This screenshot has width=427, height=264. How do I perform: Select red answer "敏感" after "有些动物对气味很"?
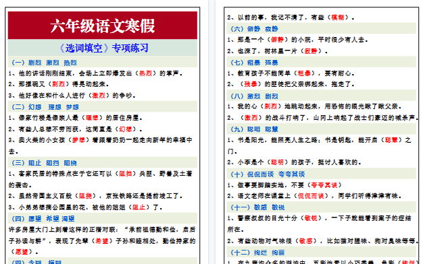(306, 241)
